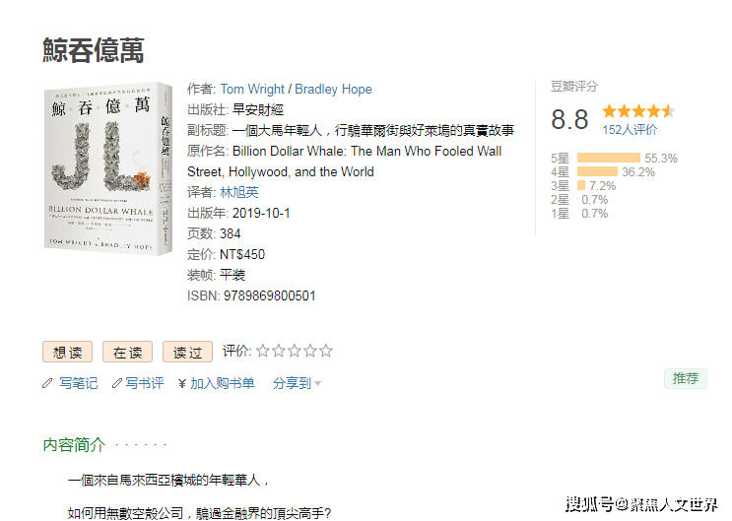The width and height of the screenshot is (732, 521).
Task: Click the first rating star
Action: click(x=263, y=351)
